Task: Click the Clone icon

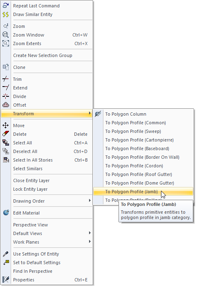Action: [6, 67]
